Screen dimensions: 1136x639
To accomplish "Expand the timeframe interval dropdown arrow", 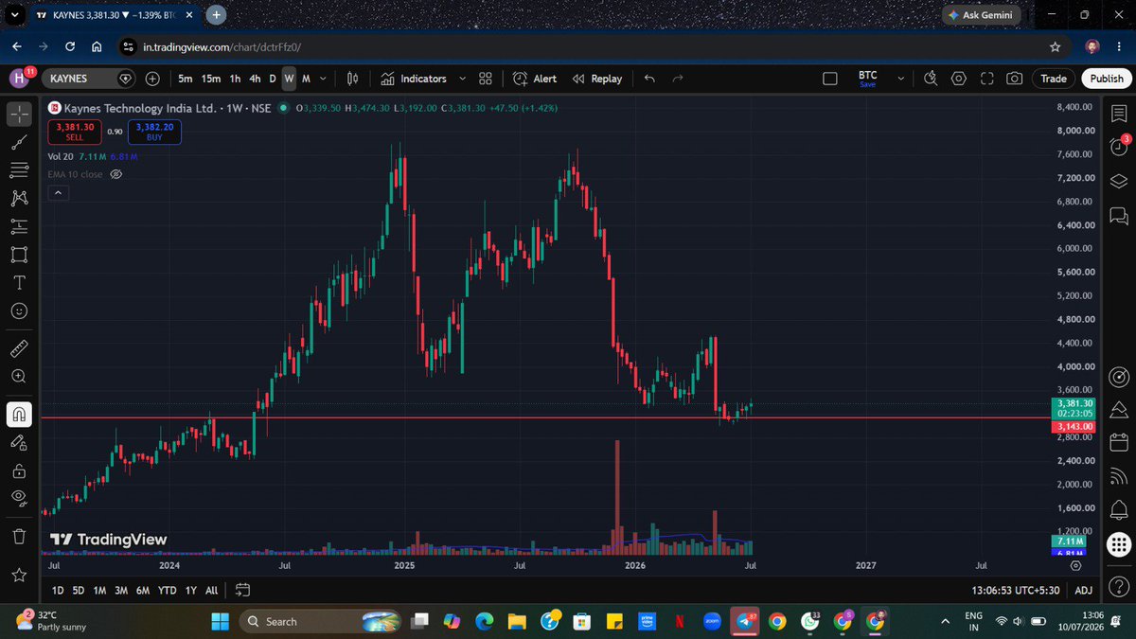I will 324,79.
